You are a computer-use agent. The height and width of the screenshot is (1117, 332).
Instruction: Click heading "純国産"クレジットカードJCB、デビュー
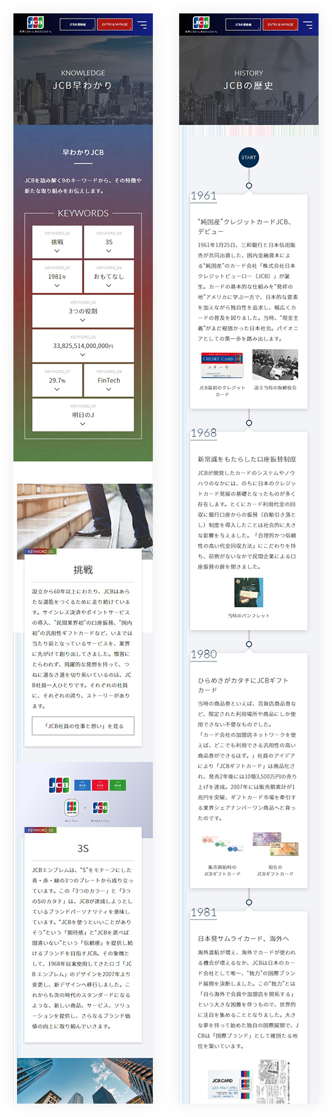(245, 227)
